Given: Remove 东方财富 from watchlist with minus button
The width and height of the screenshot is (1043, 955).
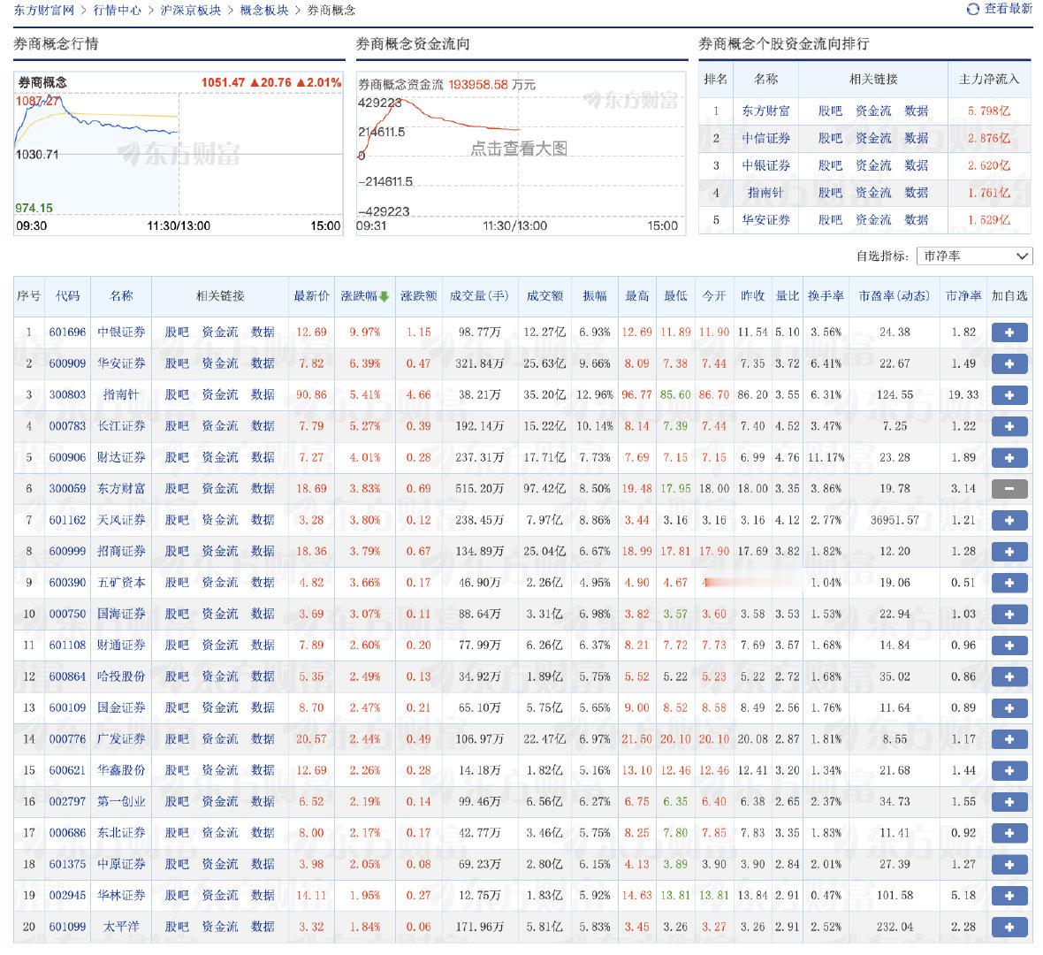Looking at the screenshot, I should click(1009, 488).
